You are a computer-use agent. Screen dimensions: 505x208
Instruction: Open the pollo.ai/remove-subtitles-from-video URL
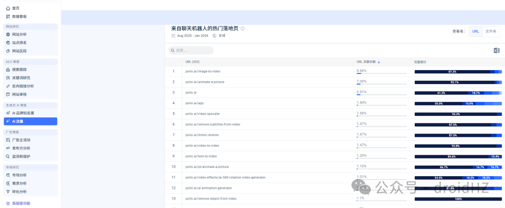pos(213,124)
